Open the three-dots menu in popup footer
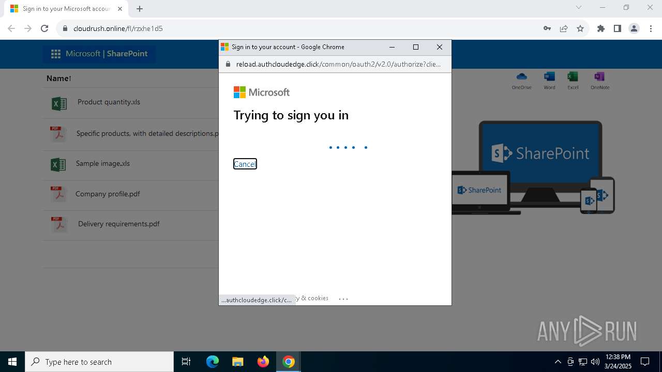Screen dimensions: 662x372 343,299
